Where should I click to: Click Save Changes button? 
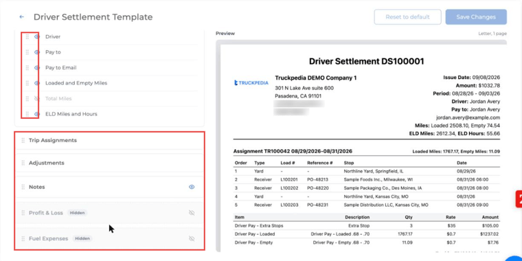point(476,17)
